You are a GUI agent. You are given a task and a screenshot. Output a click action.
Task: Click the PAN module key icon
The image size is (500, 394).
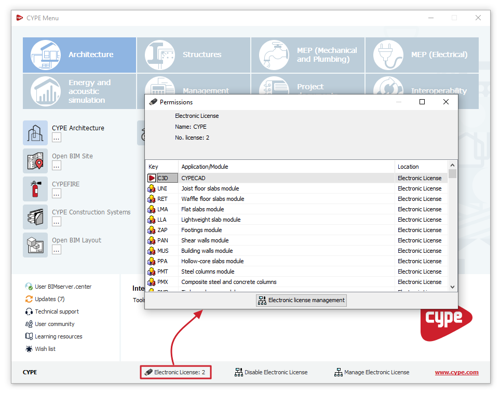(x=152, y=240)
